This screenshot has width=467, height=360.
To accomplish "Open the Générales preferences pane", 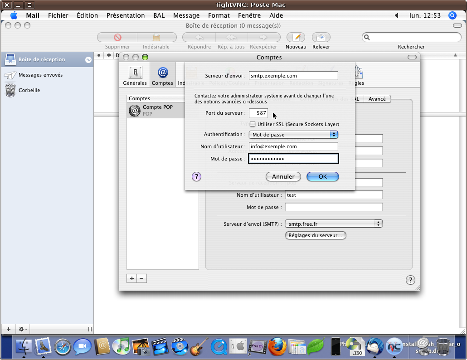I will coord(135,76).
